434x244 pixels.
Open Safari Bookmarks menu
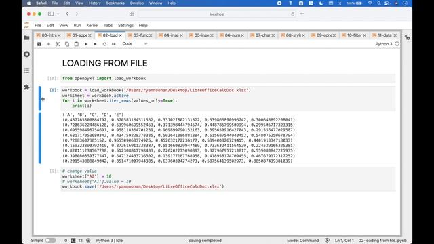tap(115, 3)
